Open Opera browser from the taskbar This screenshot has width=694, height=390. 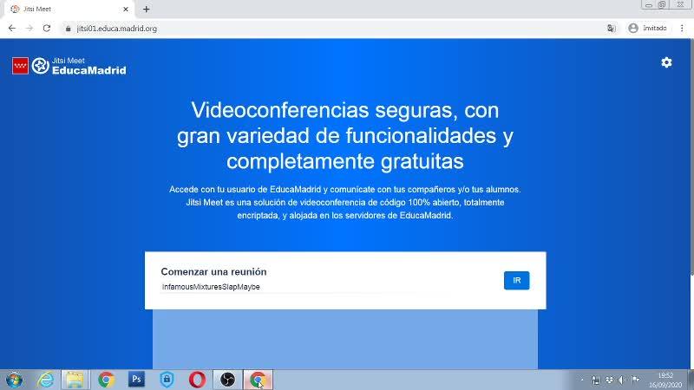197,380
